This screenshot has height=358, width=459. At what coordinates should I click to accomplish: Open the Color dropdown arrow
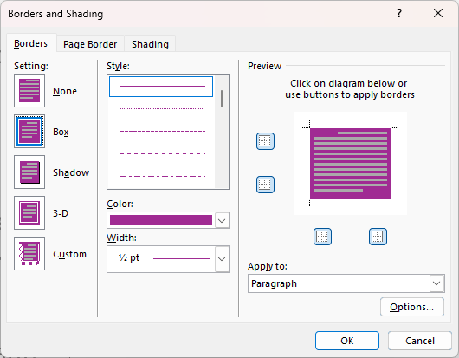pyautogui.click(x=222, y=220)
